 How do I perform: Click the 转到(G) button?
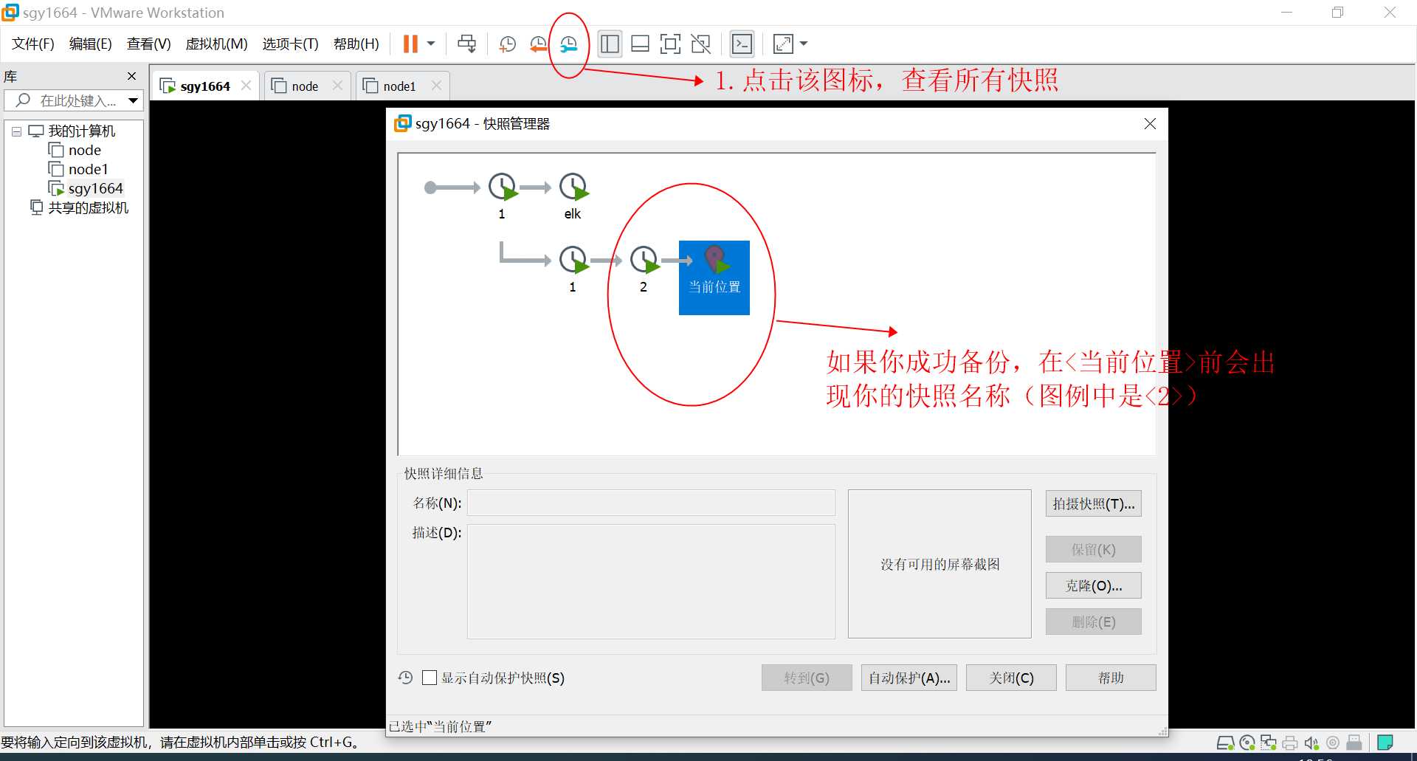[807, 678]
